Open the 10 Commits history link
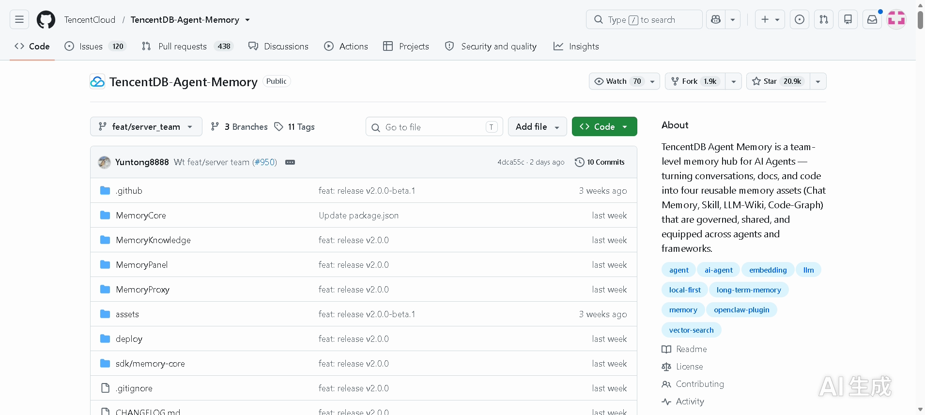The width and height of the screenshot is (925, 415). pyautogui.click(x=600, y=162)
